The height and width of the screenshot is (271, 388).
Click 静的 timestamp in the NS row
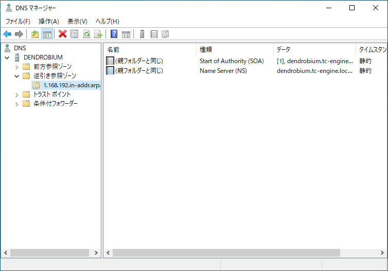(365, 71)
